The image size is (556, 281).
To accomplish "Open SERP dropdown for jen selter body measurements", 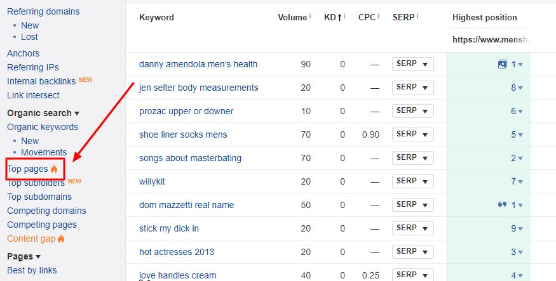I will [412, 88].
